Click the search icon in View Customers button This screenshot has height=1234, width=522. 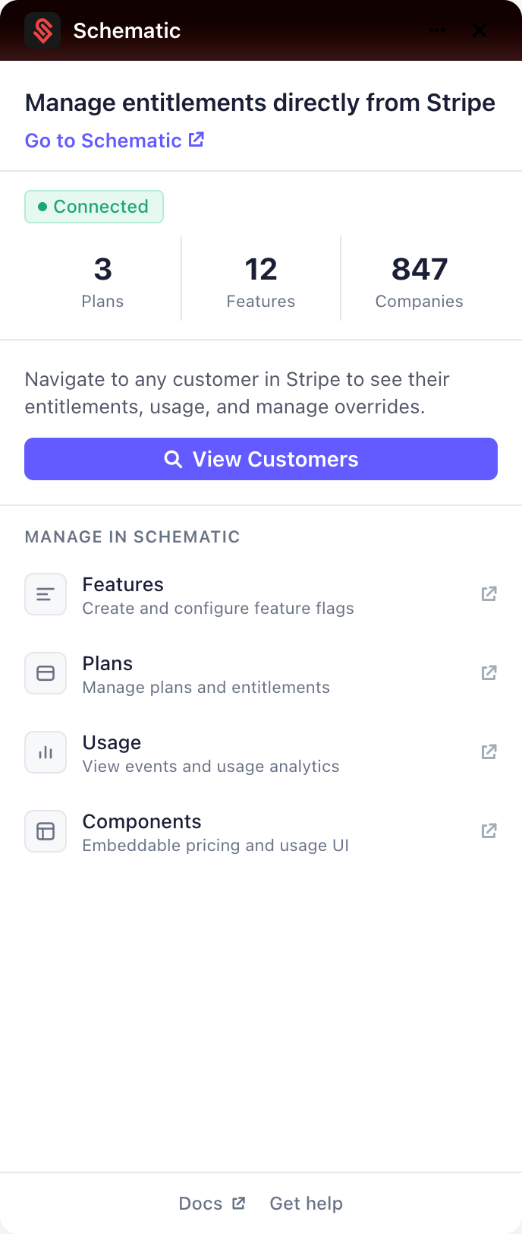(x=173, y=459)
